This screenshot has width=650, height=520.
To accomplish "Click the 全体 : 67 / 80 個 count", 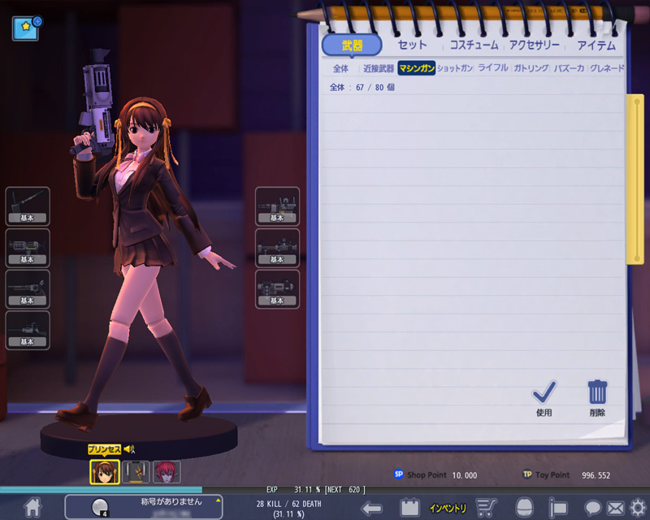I will [x=362, y=88].
